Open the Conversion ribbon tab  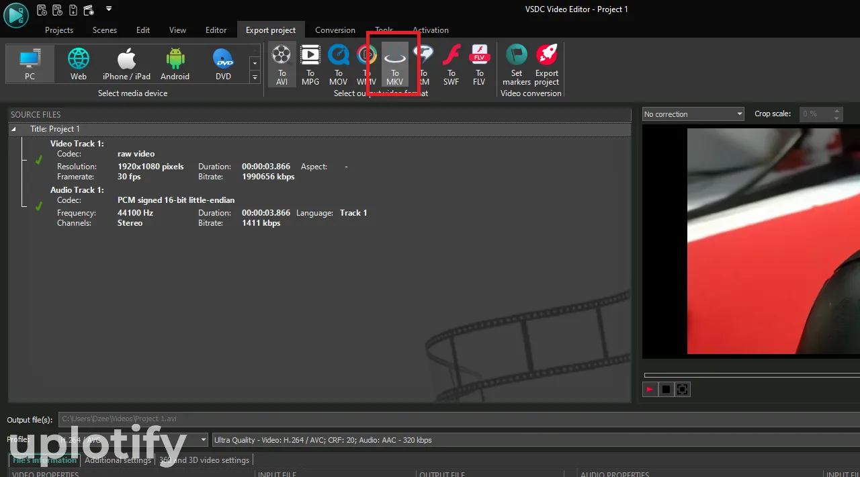pos(335,30)
